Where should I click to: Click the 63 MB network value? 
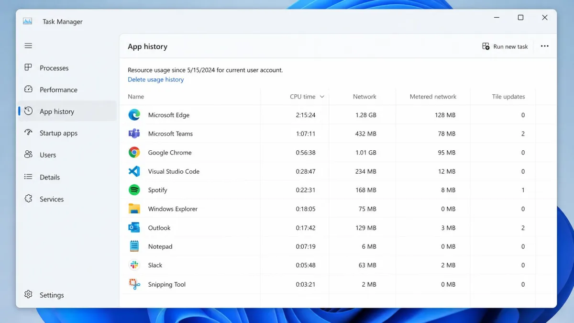coord(367,265)
